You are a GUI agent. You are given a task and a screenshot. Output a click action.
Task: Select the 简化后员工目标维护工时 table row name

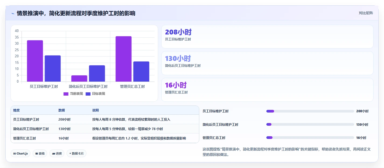[31, 129]
